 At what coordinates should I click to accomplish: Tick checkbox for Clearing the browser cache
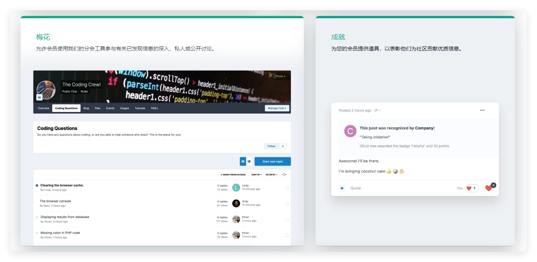tap(287, 188)
